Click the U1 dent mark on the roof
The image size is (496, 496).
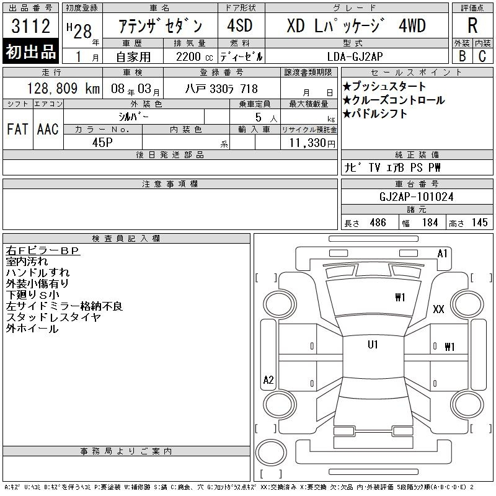[x=373, y=345]
